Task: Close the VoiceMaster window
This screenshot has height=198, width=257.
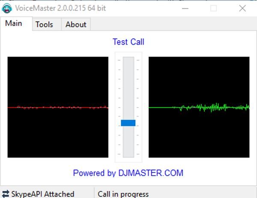Action: (242, 8)
